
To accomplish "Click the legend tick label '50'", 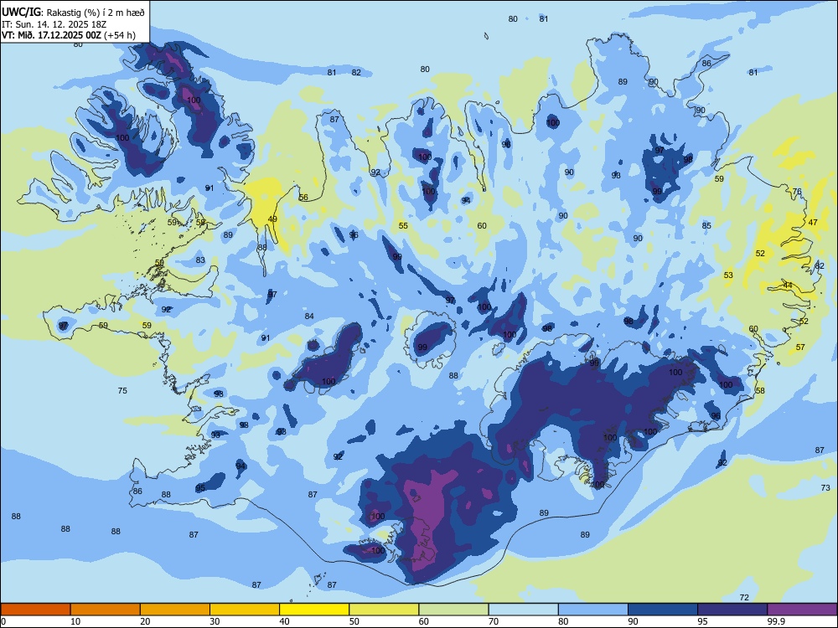I will (x=354, y=621).
